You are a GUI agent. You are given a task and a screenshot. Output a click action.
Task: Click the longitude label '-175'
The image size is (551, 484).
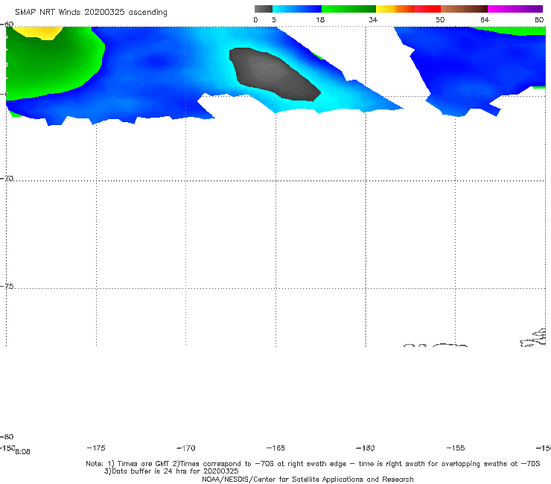96,448
